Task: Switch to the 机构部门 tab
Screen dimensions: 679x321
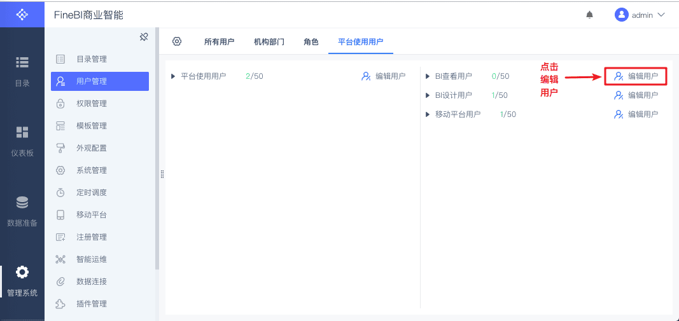Action: click(269, 42)
